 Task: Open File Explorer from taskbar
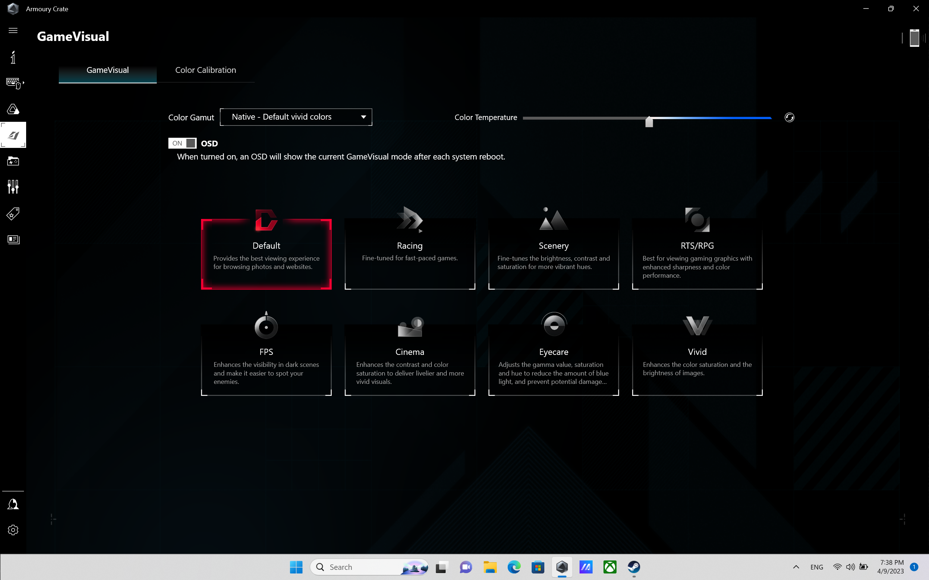click(x=490, y=567)
